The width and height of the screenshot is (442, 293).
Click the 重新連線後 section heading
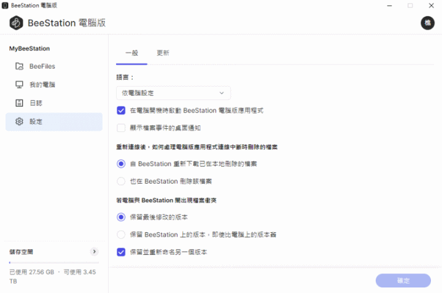pos(197,147)
